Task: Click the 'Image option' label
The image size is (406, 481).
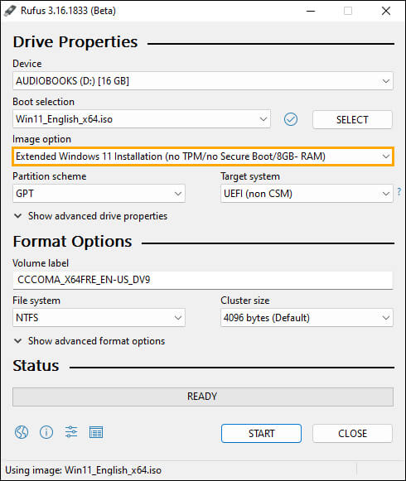Action: point(41,139)
